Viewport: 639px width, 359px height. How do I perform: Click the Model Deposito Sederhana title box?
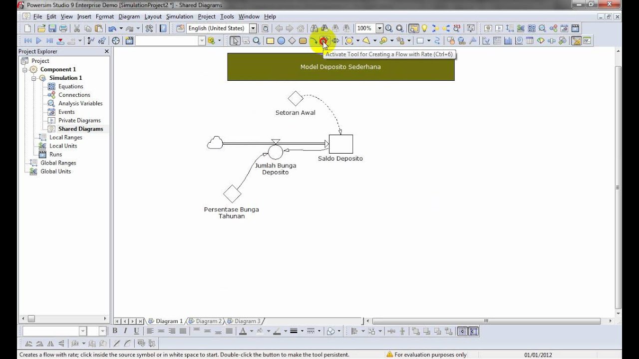click(x=341, y=67)
